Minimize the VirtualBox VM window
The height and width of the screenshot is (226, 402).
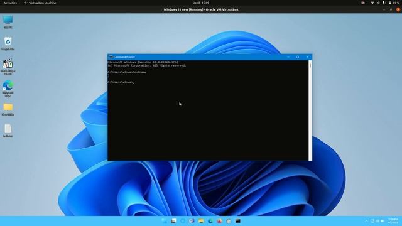pyautogui.click(x=384, y=9)
